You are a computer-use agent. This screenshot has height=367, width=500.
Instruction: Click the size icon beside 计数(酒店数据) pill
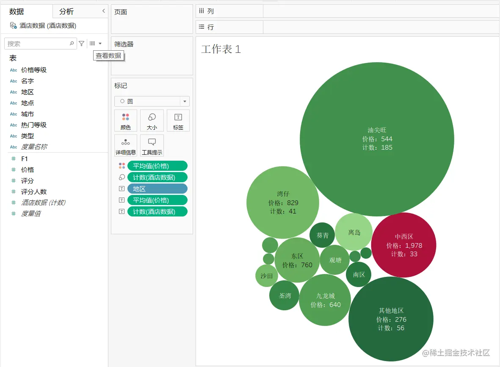[x=122, y=177]
